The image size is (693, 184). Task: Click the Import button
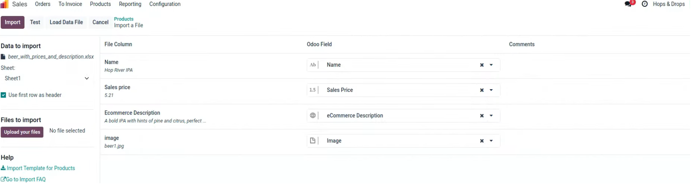pyautogui.click(x=12, y=22)
